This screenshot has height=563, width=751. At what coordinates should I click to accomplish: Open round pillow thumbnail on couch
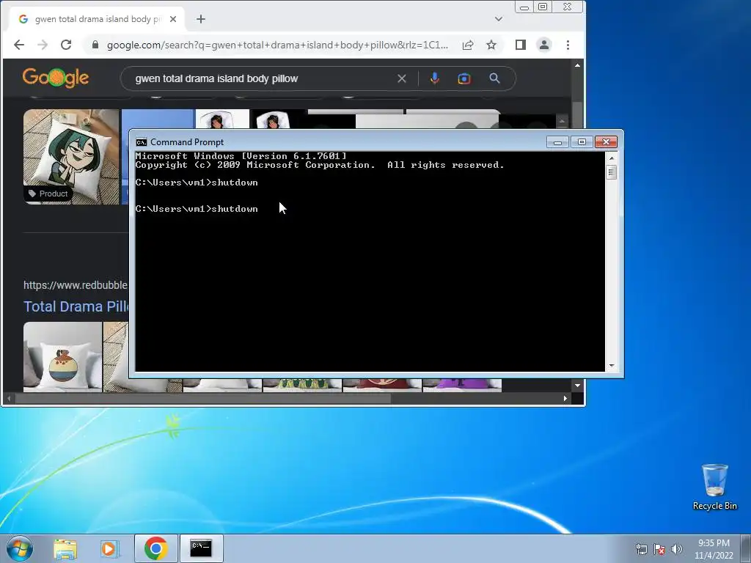63,357
